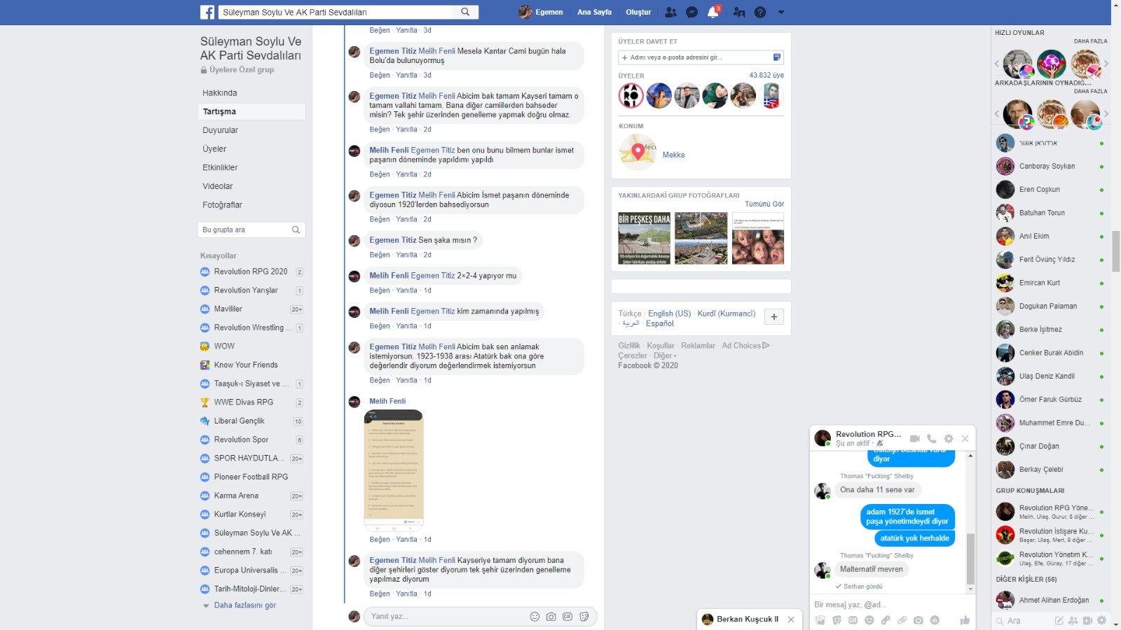The image size is (1121, 630).
Task: Open the Liberal Gençlik shortcut
Action: click(x=239, y=421)
